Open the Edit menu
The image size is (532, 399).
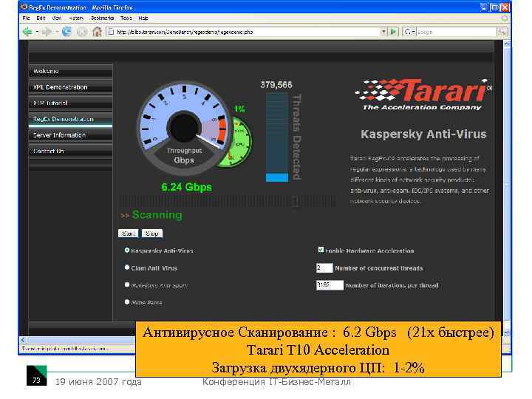(41, 18)
